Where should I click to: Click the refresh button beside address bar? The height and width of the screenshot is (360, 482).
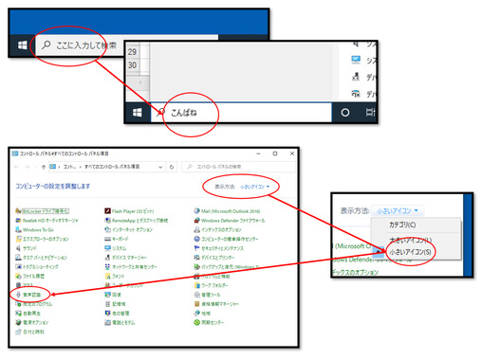coord(172,167)
